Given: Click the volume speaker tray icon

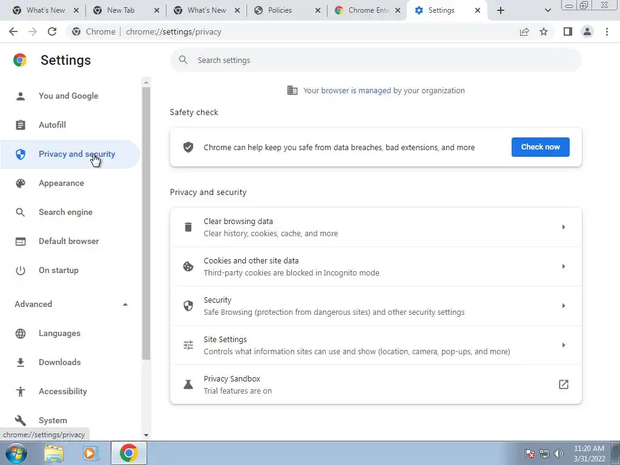Looking at the screenshot, I should click(559, 453).
